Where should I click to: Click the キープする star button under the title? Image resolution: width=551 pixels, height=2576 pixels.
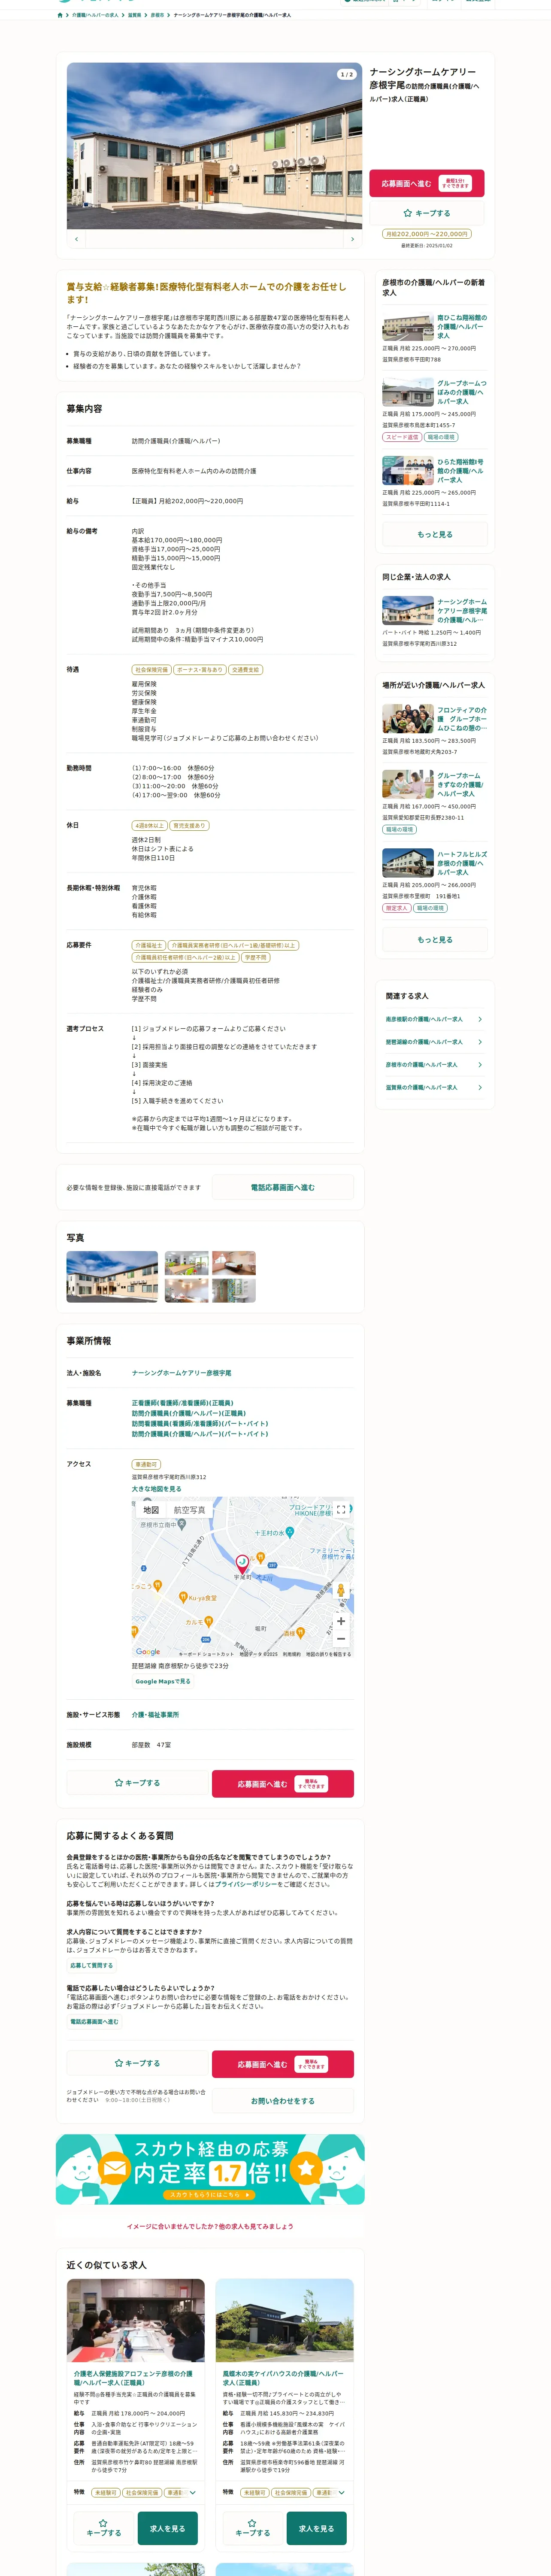coord(427,213)
